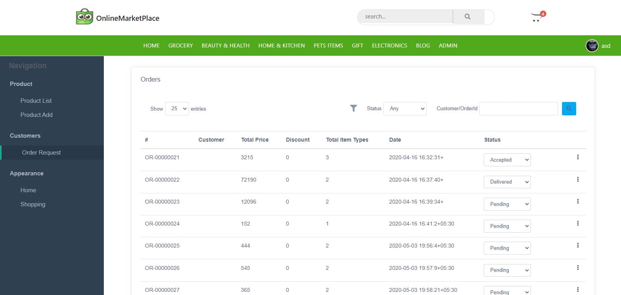Click the Date column header
Image resolution: width=621 pixels, height=295 pixels.
point(395,140)
